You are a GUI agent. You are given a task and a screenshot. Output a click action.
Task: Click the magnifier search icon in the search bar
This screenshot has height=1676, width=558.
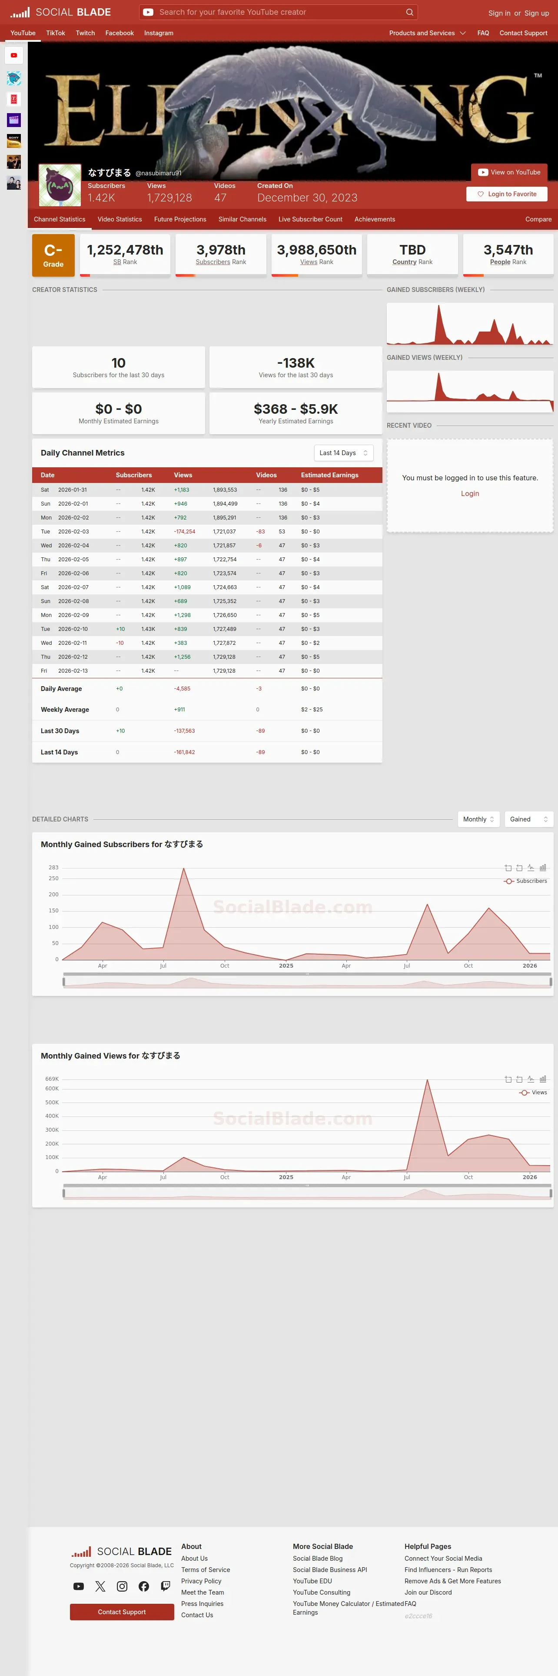point(409,12)
